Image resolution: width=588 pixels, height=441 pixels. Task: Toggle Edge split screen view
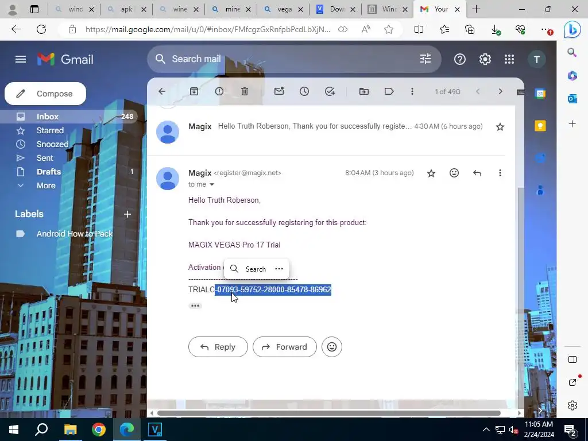[419, 29]
